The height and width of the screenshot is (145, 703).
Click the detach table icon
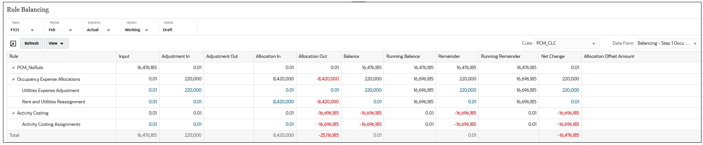coord(13,44)
